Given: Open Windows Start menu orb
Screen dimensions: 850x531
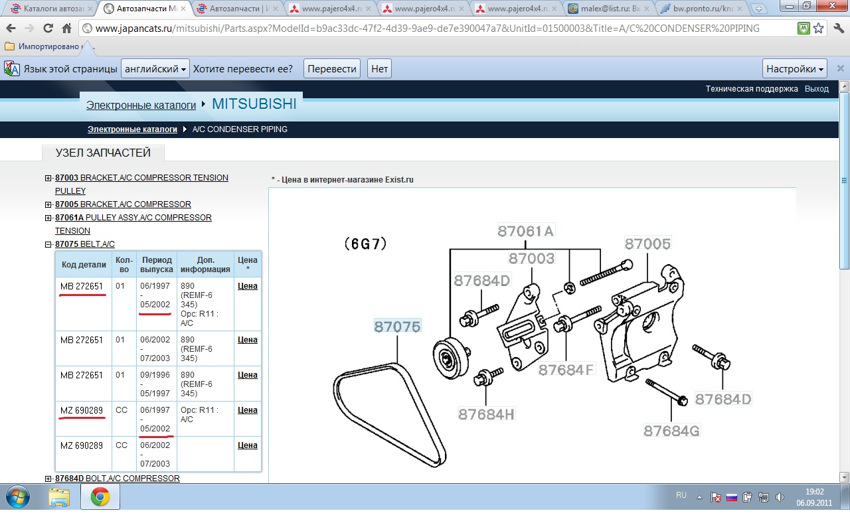Looking at the screenshot, I should point(18,496).
